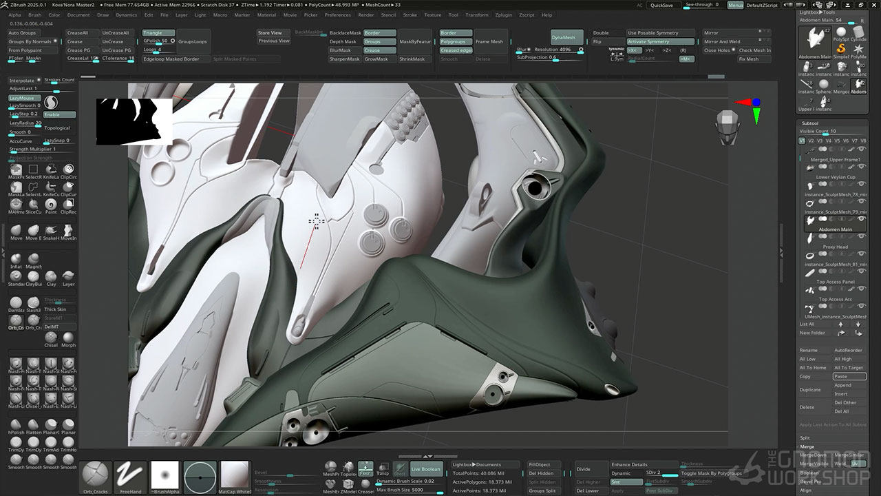
Task: Select the DamStandard brush icon
Action: click(16, 303)
